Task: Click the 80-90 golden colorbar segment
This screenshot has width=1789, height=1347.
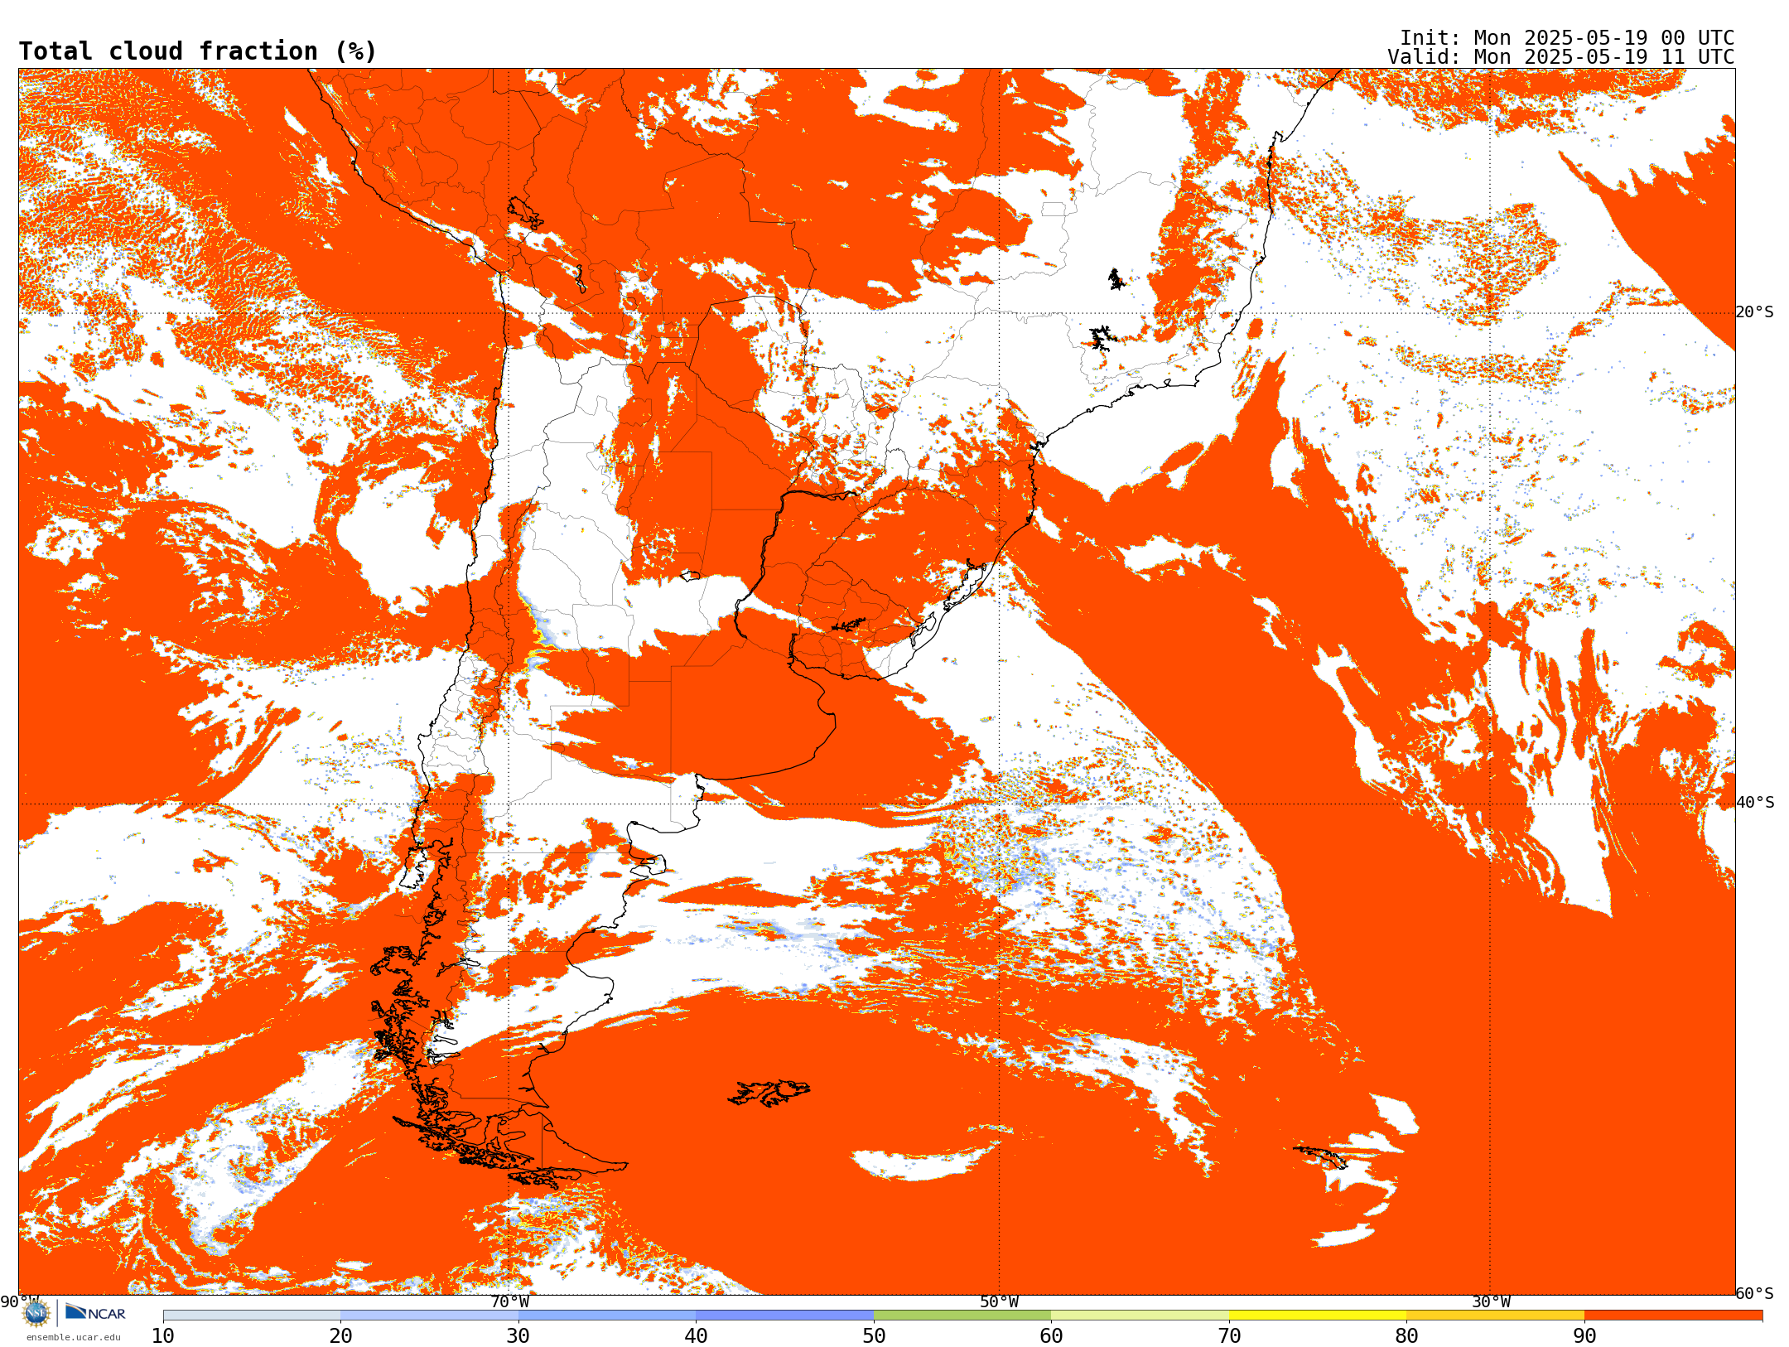Action: (x=1495, y=1316)
